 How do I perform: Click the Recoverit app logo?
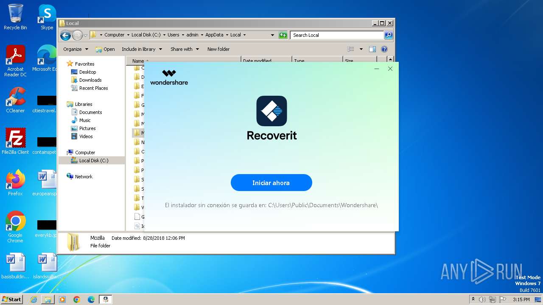point(271,111)
